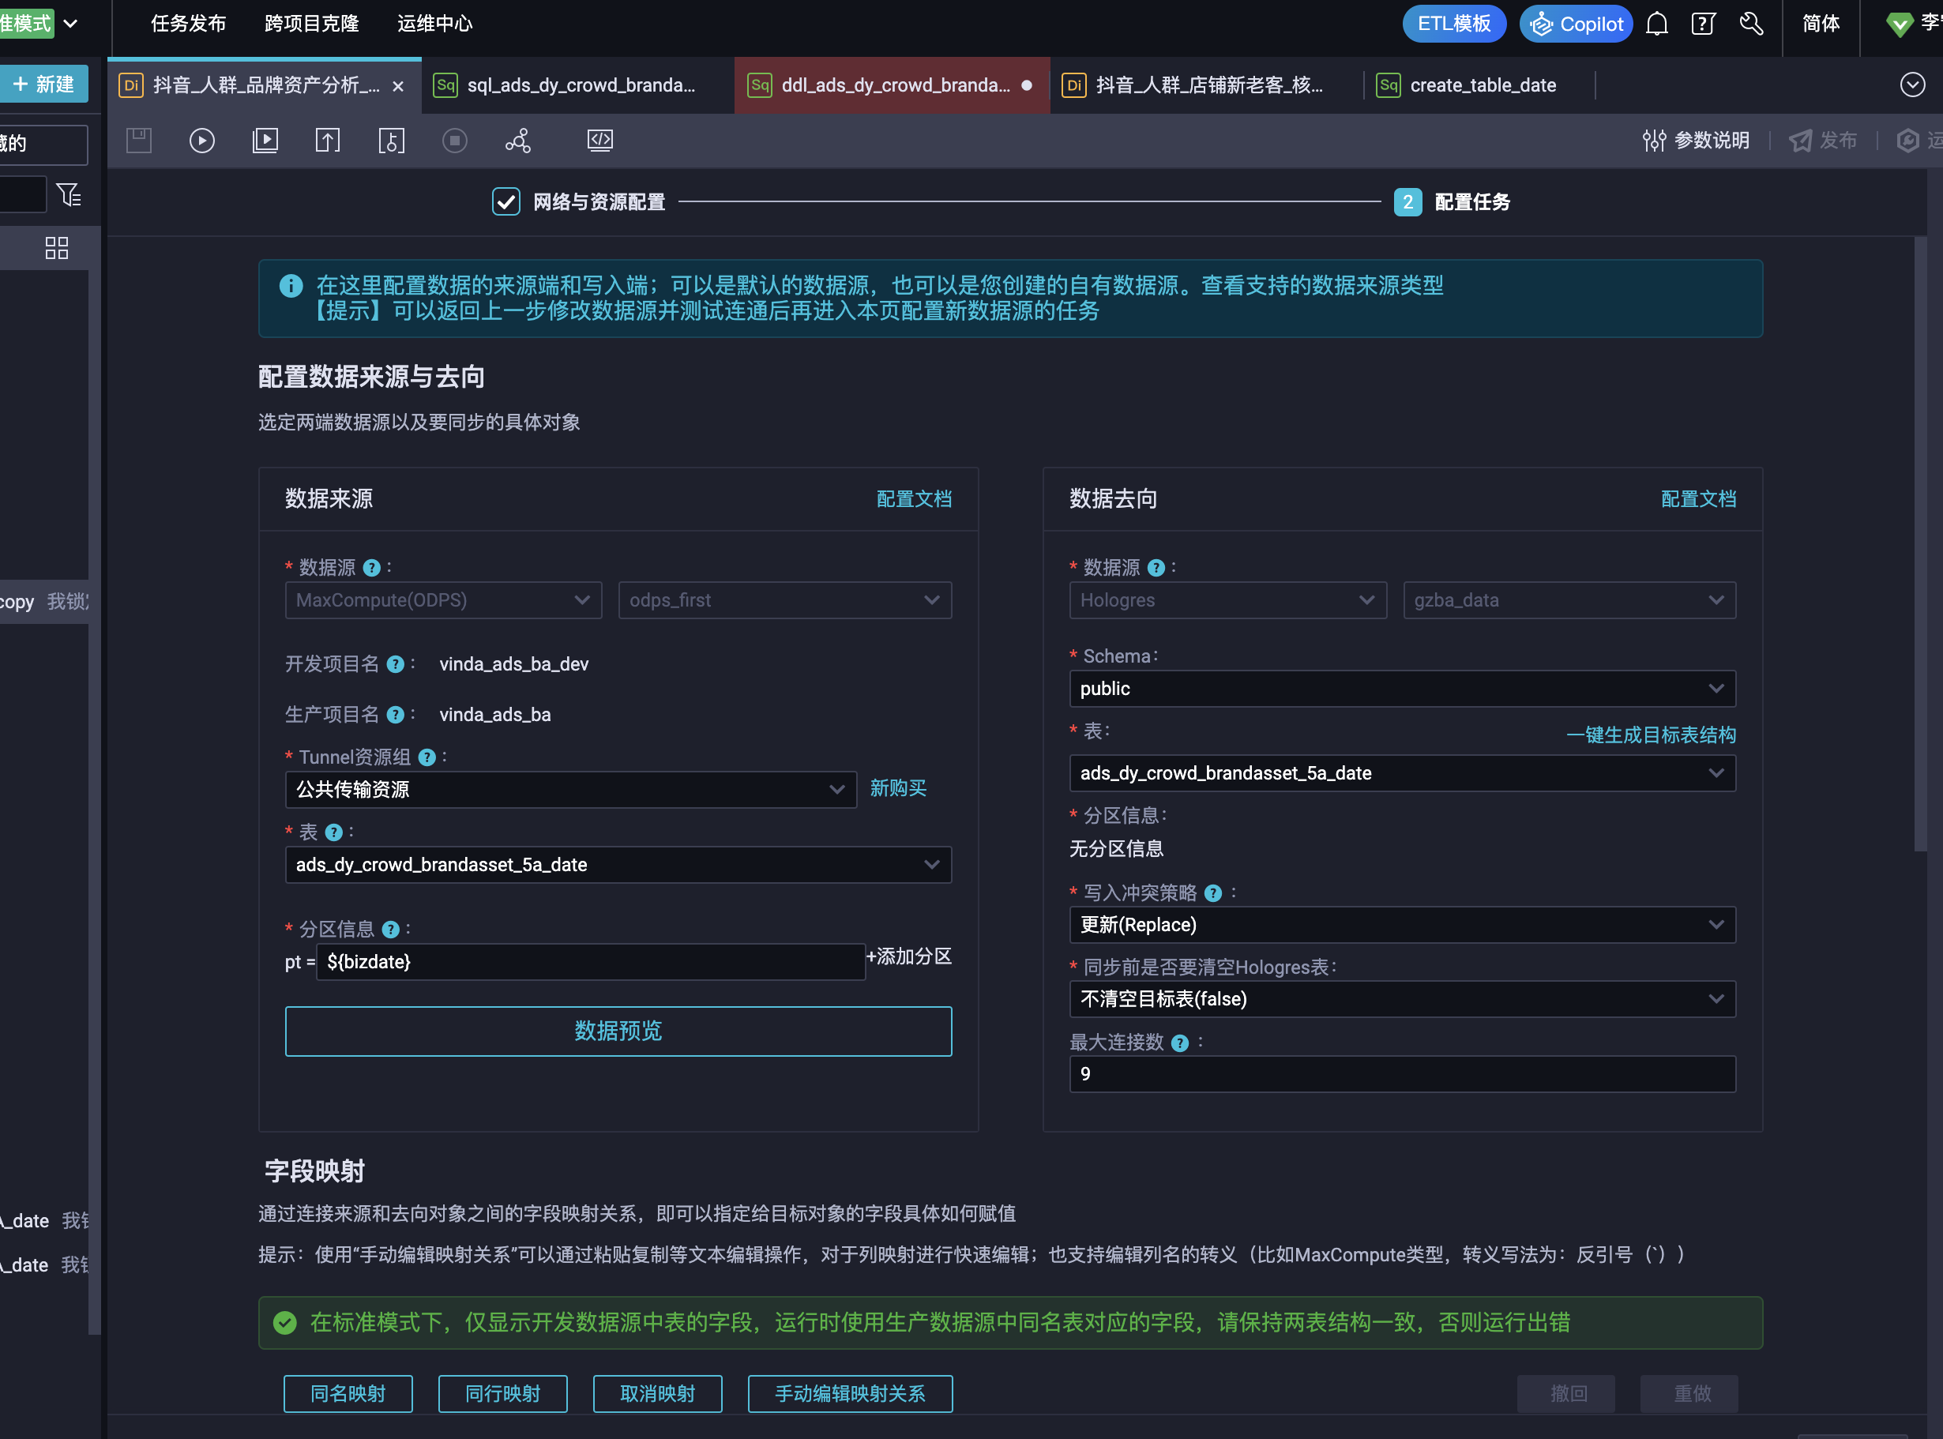
Task: Click 最大连接数 input field
Action: (1402, 1074)
